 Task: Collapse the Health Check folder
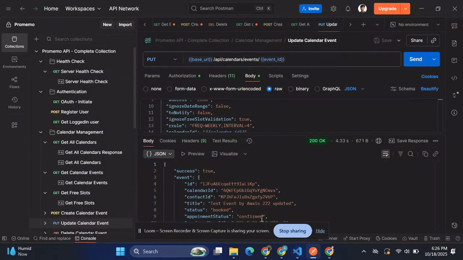41,61
